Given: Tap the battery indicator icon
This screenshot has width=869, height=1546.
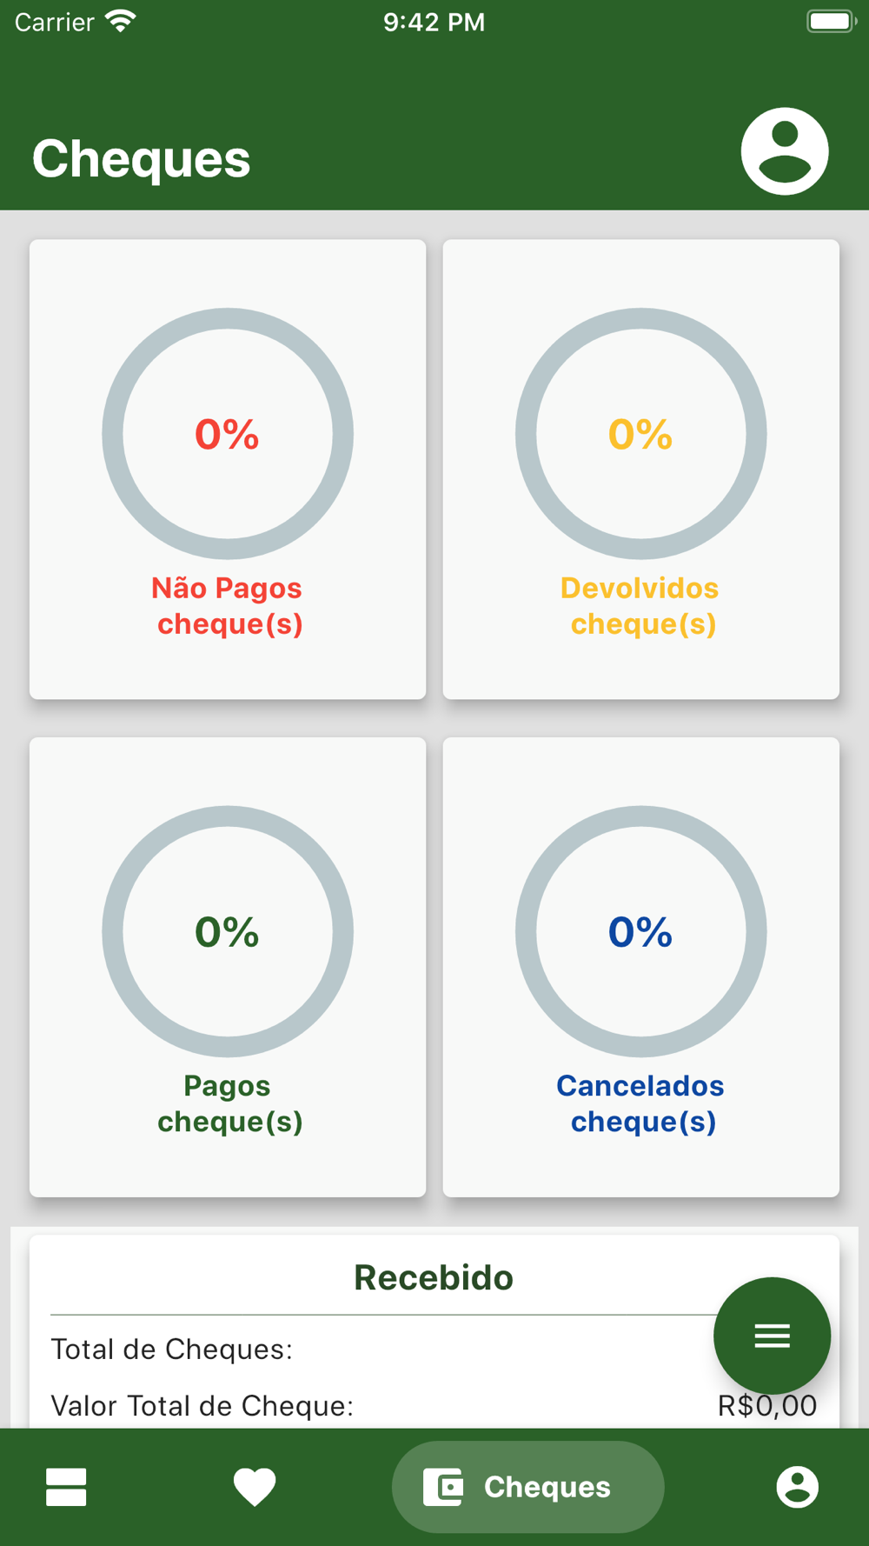Looking at the screenshot, I should [831, 21].
